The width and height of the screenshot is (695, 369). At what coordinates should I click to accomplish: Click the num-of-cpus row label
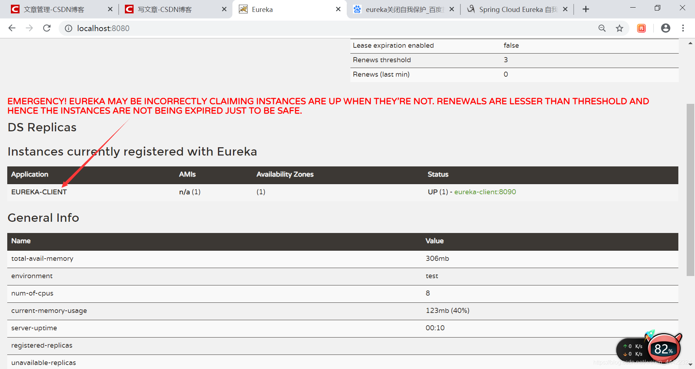[x=32, y=293]
